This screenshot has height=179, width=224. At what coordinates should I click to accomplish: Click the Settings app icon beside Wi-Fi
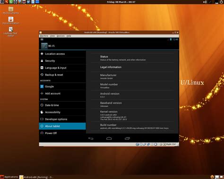point(44,46)
